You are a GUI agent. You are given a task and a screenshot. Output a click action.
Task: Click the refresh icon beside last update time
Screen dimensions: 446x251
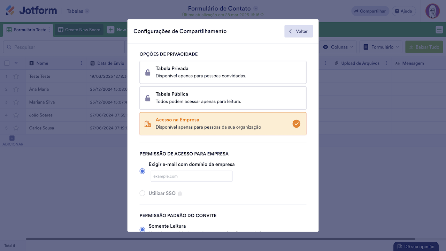click(x=262, y=15)
